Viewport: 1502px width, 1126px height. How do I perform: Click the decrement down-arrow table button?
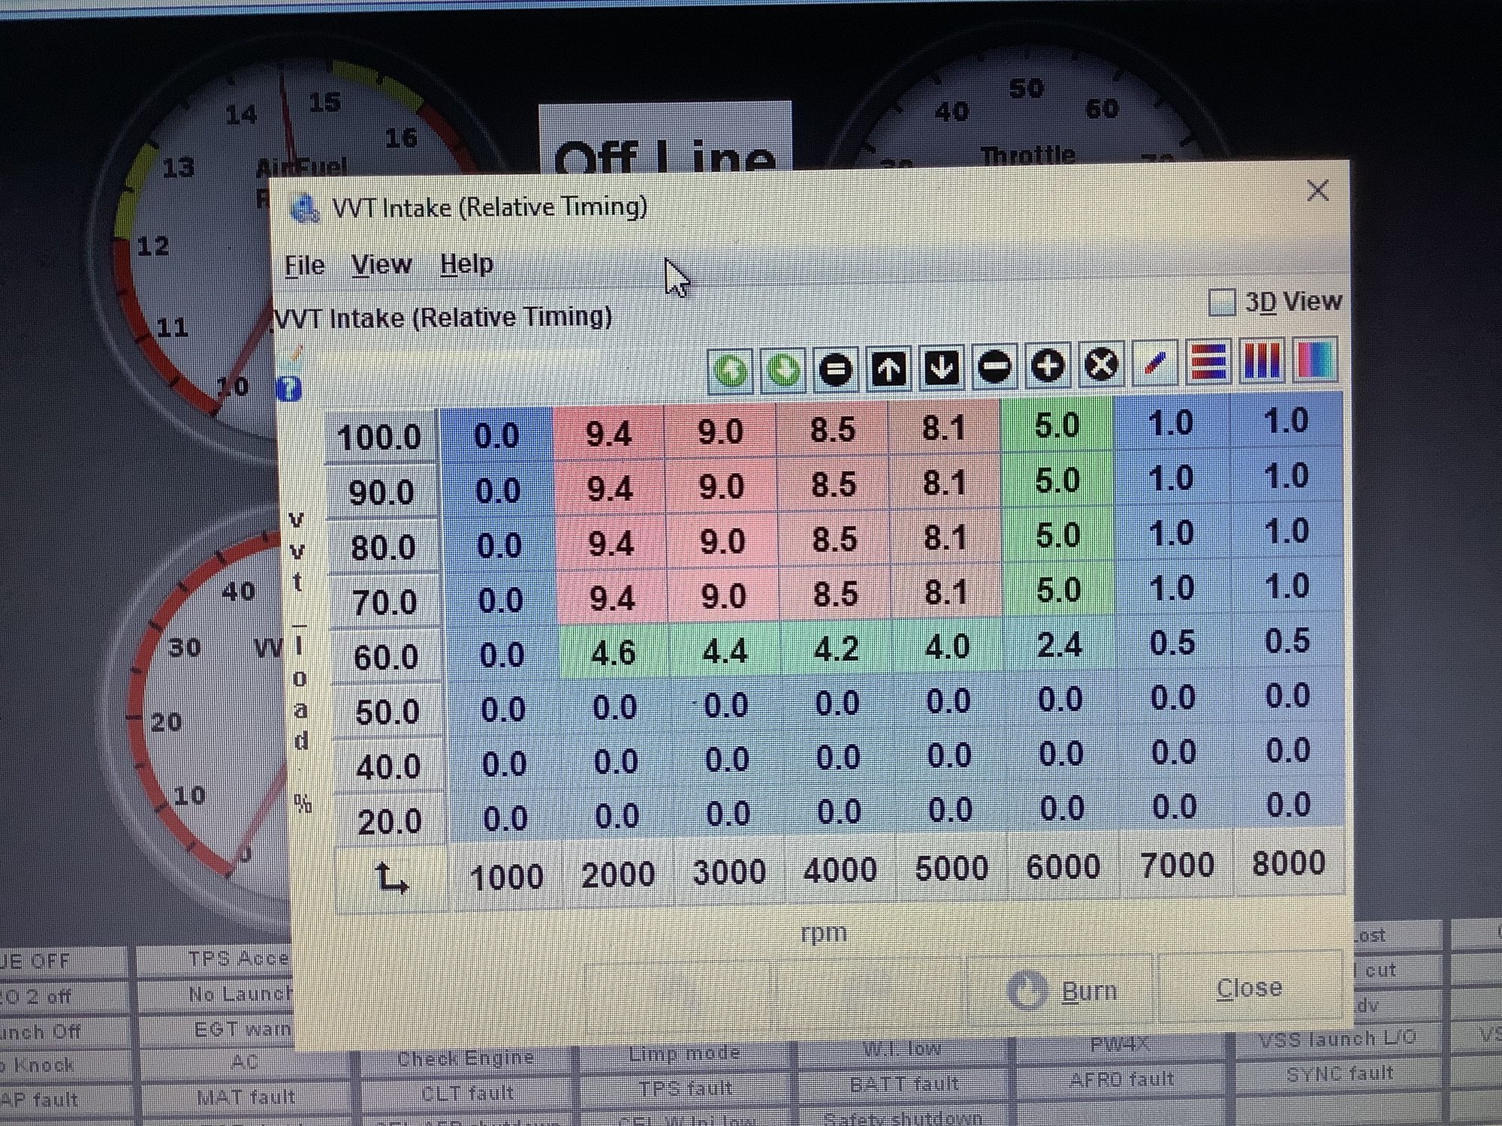941,368
